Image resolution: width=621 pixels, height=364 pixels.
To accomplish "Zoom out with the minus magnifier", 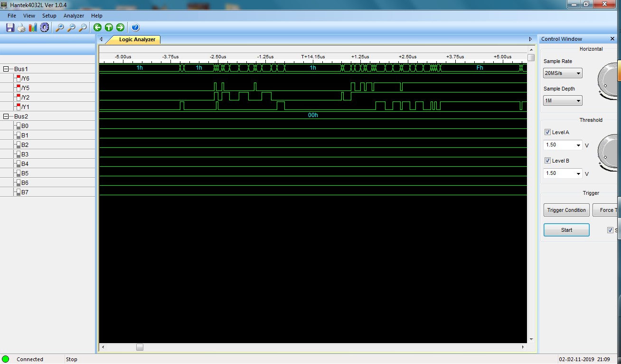I will tap(71, 27).
